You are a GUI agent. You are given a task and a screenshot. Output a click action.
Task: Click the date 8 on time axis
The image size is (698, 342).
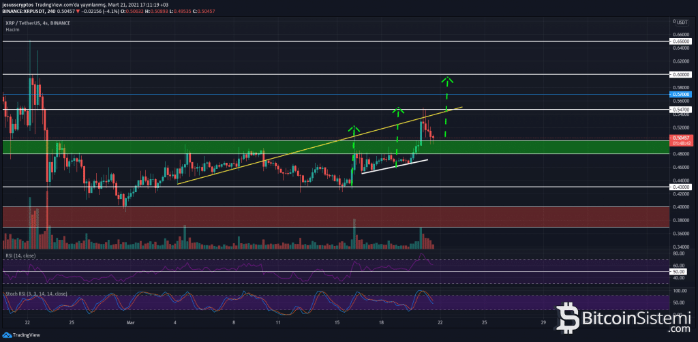tap(234, 322)
